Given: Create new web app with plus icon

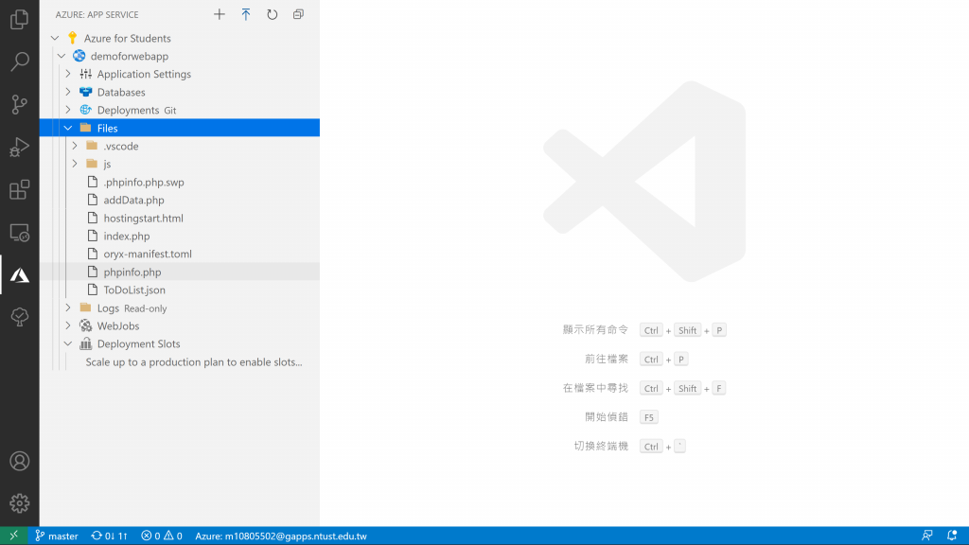Looking at the screenshot, I should [220, 14].
